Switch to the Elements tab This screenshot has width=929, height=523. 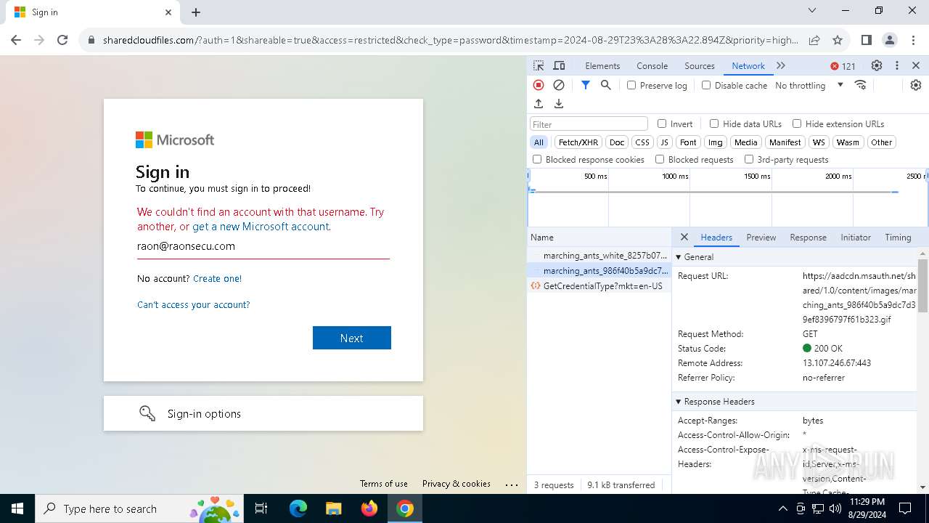(x=602, y=65)
